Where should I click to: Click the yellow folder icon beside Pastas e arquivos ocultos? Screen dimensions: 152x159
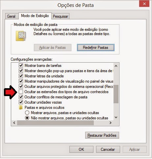[x=21, y=108]
